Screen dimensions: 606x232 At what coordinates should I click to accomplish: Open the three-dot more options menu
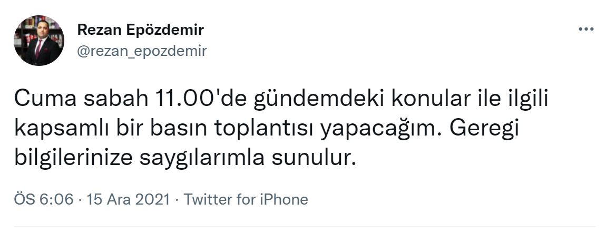(x=586, y=30)
